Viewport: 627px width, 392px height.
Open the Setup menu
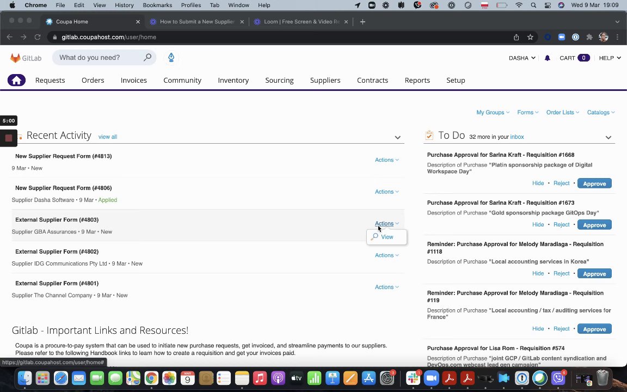(456, 81)
